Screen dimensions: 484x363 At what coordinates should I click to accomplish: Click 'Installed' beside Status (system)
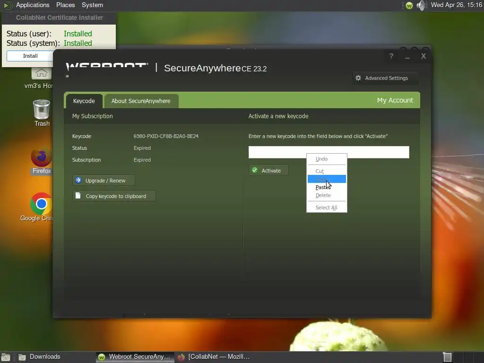tap(78, 43)
